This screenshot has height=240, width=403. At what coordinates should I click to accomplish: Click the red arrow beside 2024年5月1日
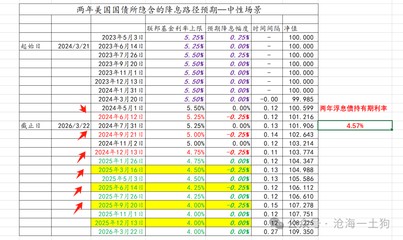pos(83,108)
